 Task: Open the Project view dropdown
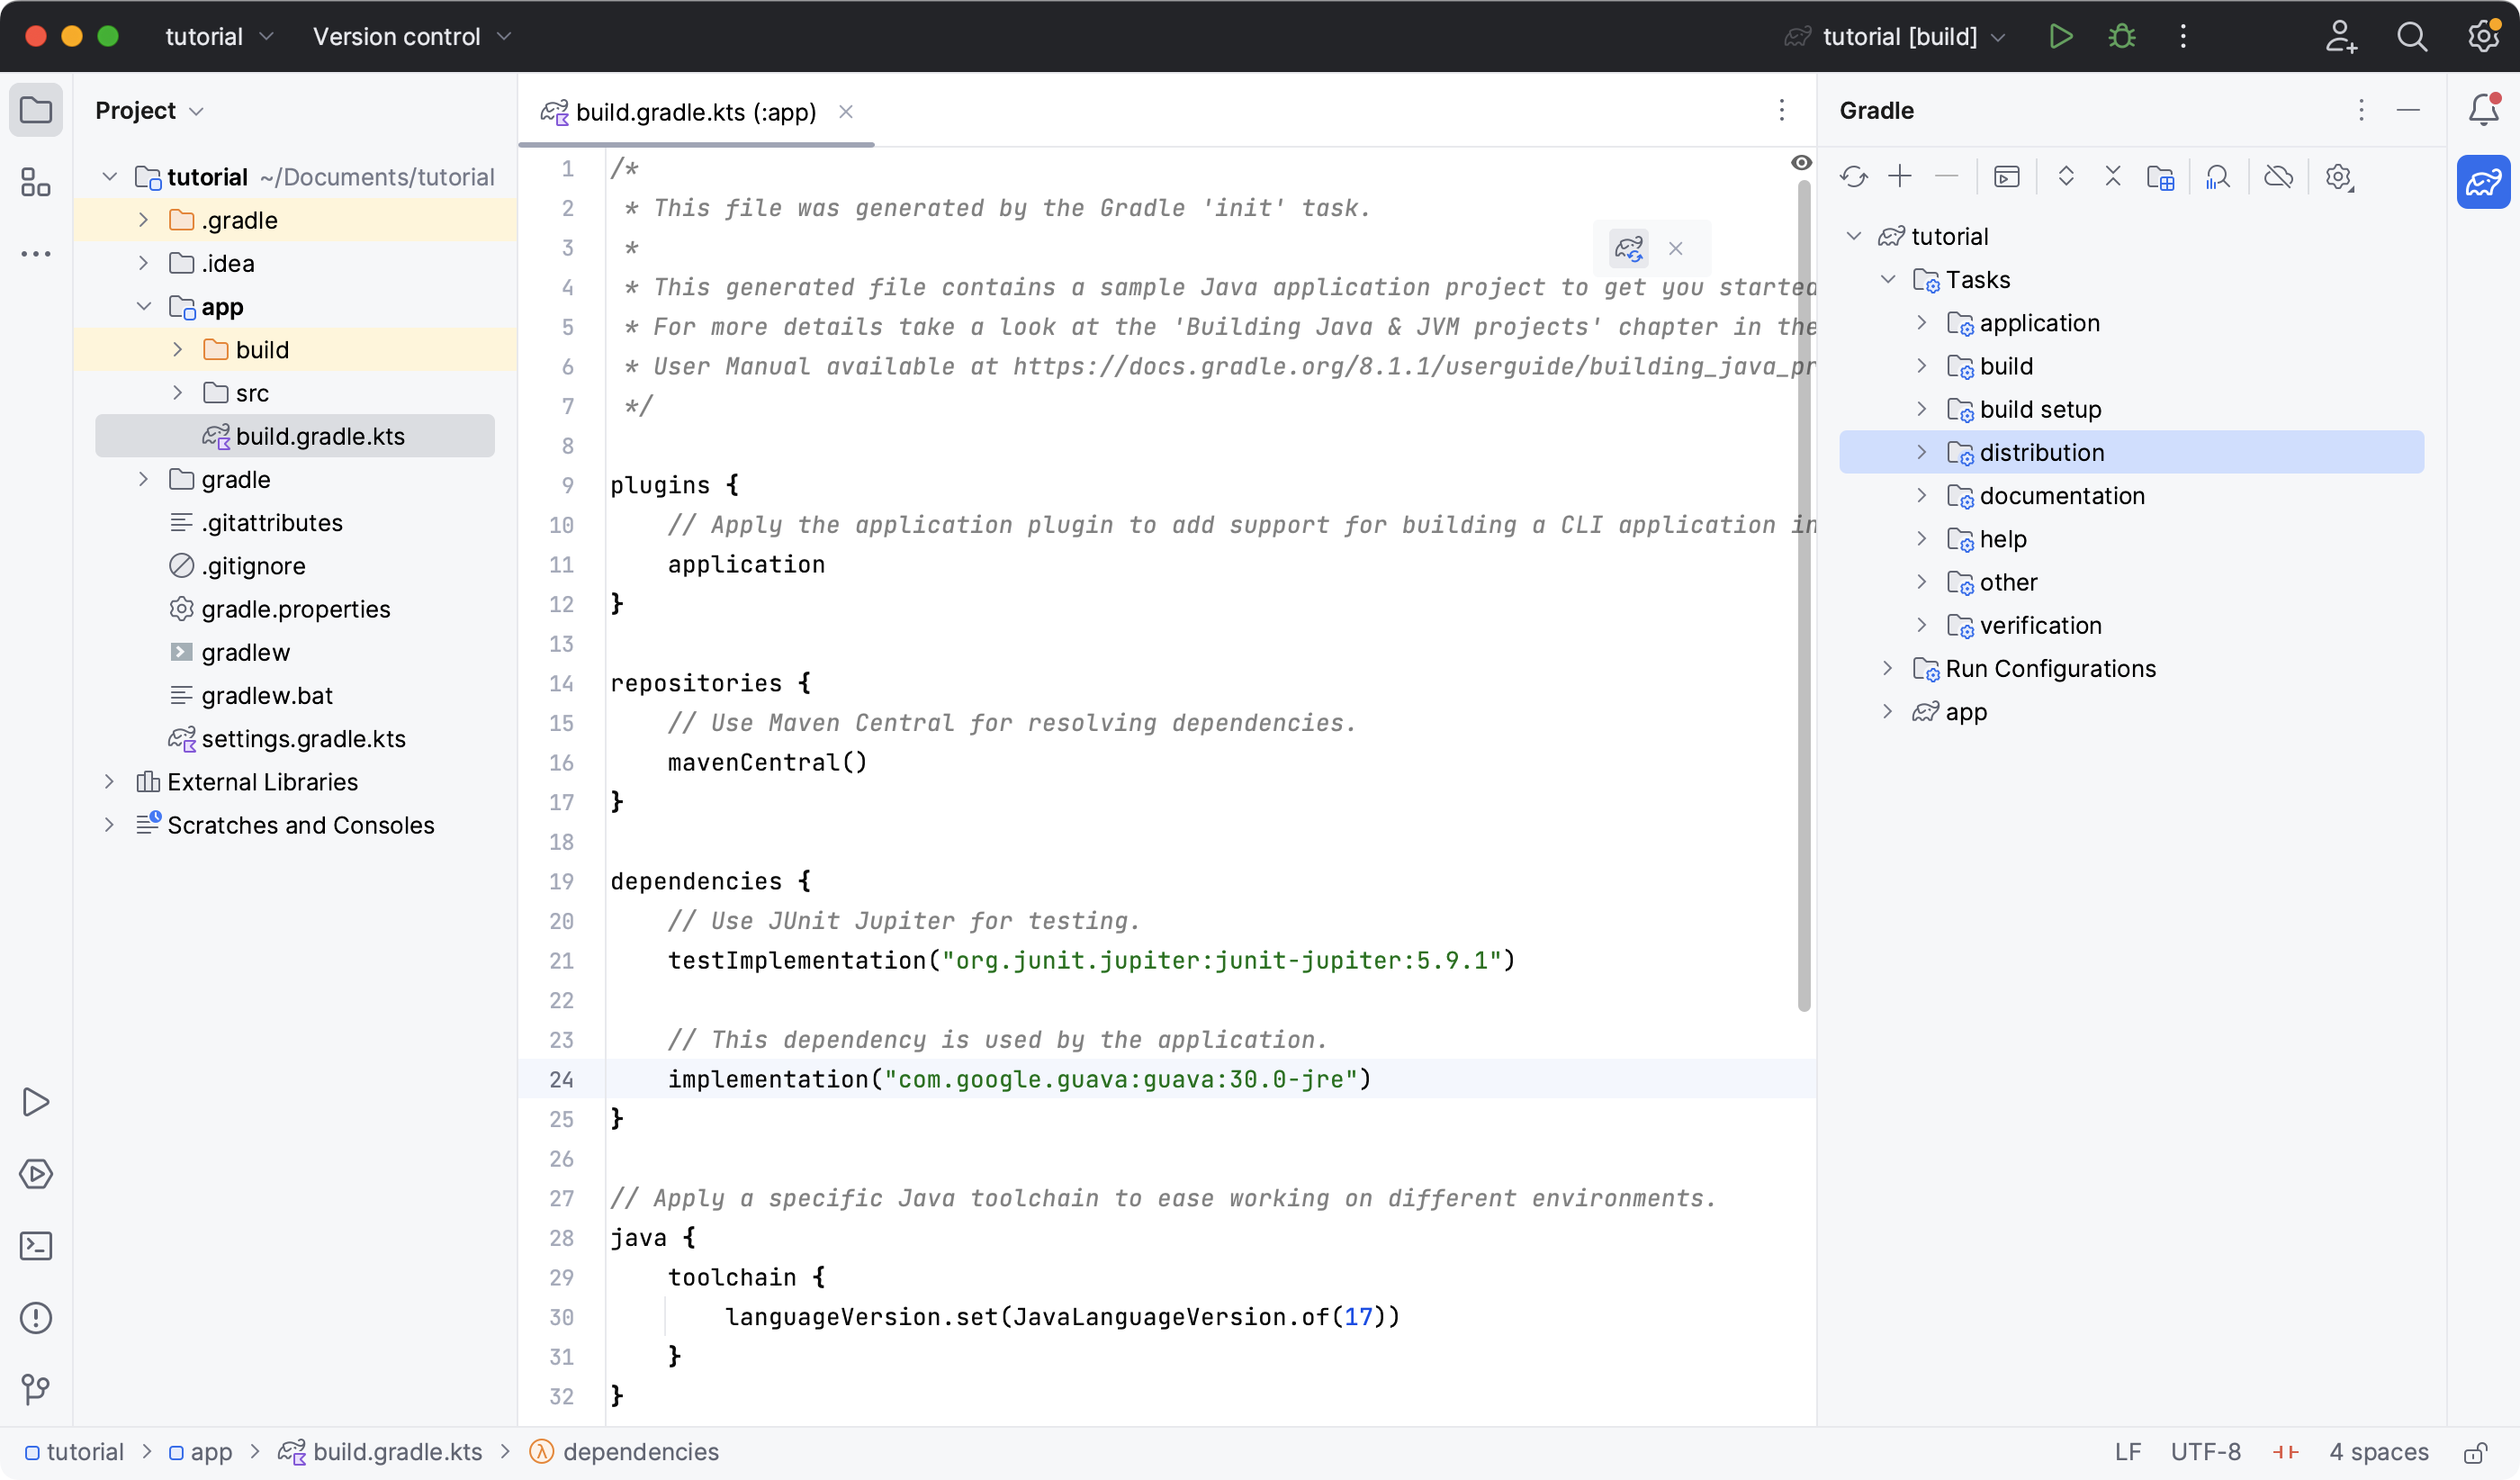point(150,110)
